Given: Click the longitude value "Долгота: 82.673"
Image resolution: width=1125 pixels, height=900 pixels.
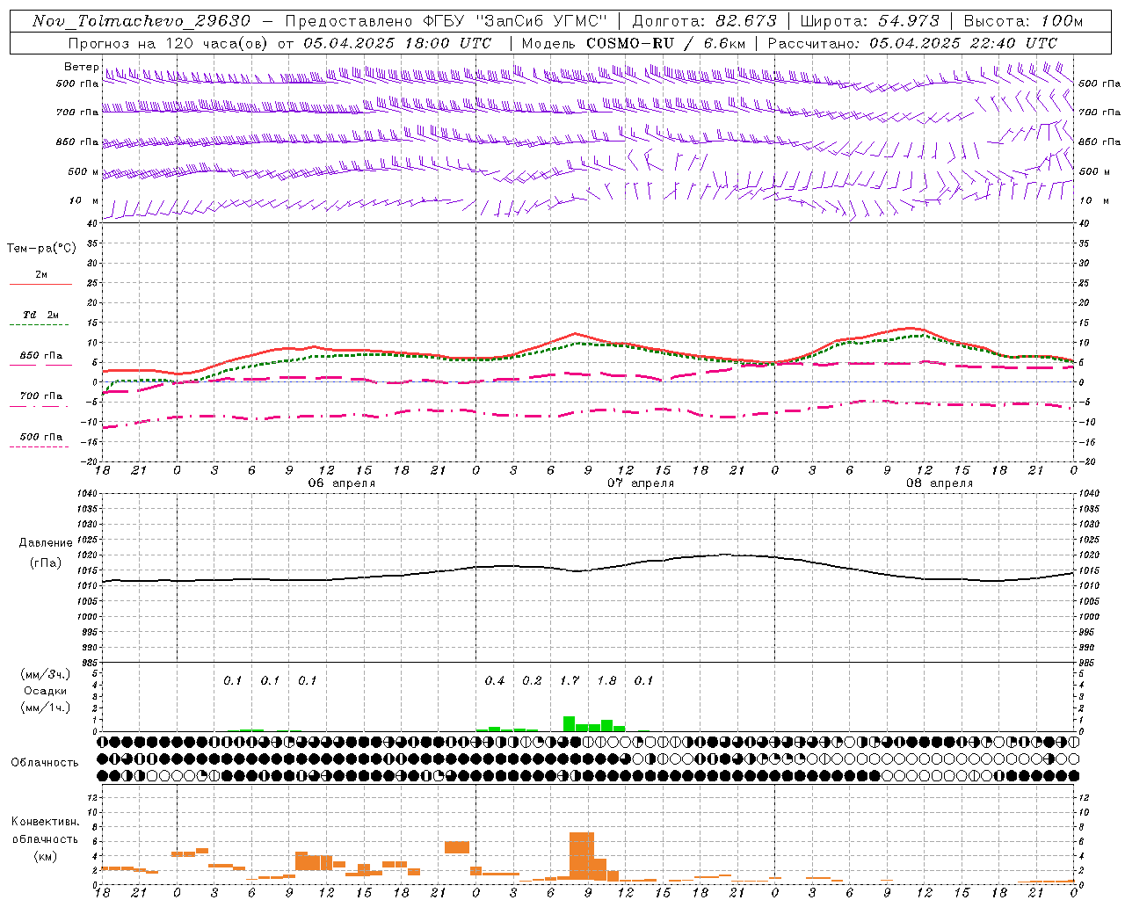Looking at the screenshot, I should click(705, 21).
